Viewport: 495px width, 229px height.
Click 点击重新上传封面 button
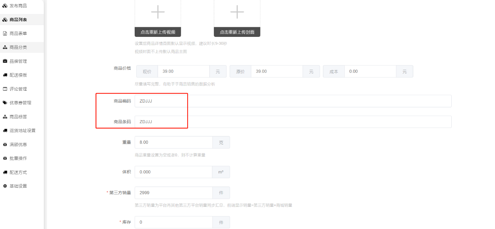(x=237, y=32)
